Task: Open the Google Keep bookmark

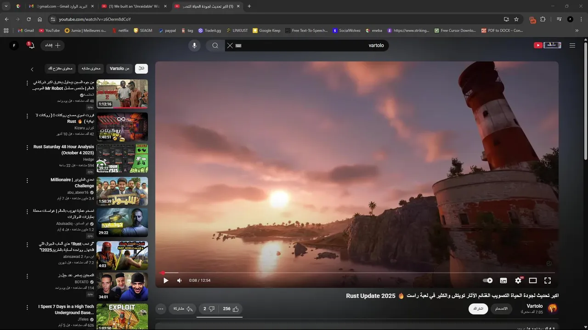Action: [x=266, y=31]
